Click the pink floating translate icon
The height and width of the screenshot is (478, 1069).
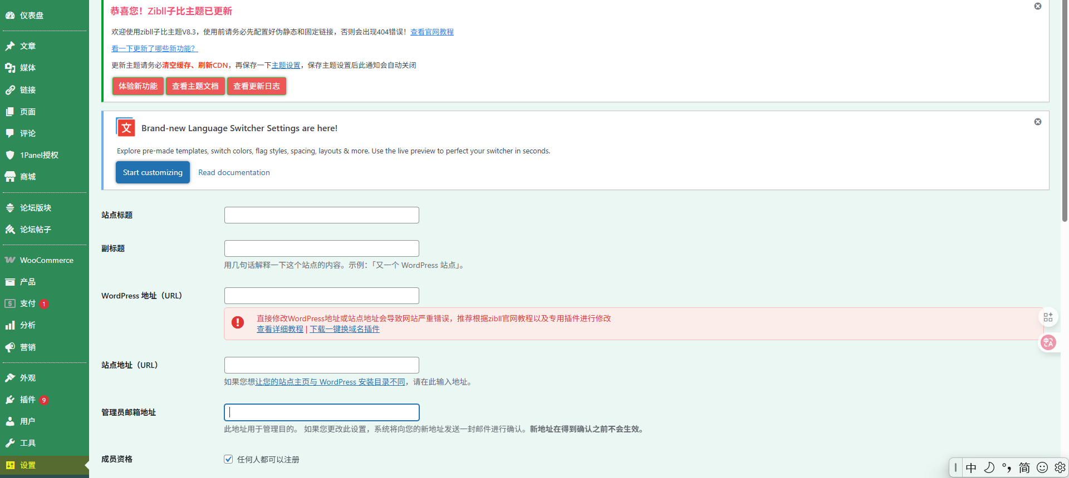click(x=1048, y=342)
